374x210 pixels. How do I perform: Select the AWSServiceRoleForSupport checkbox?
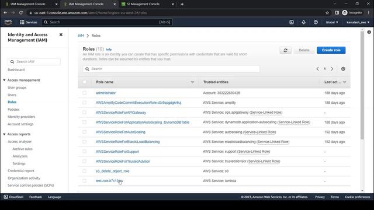coord(84,152)
